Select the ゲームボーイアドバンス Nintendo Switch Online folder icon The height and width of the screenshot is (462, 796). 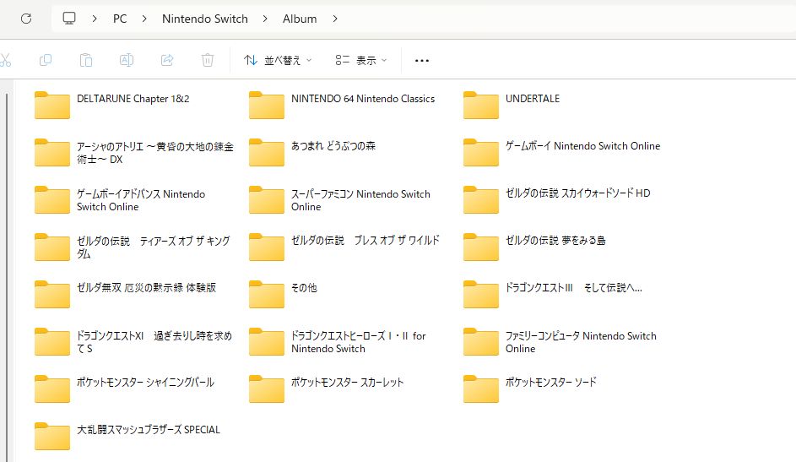click(51, 199)
